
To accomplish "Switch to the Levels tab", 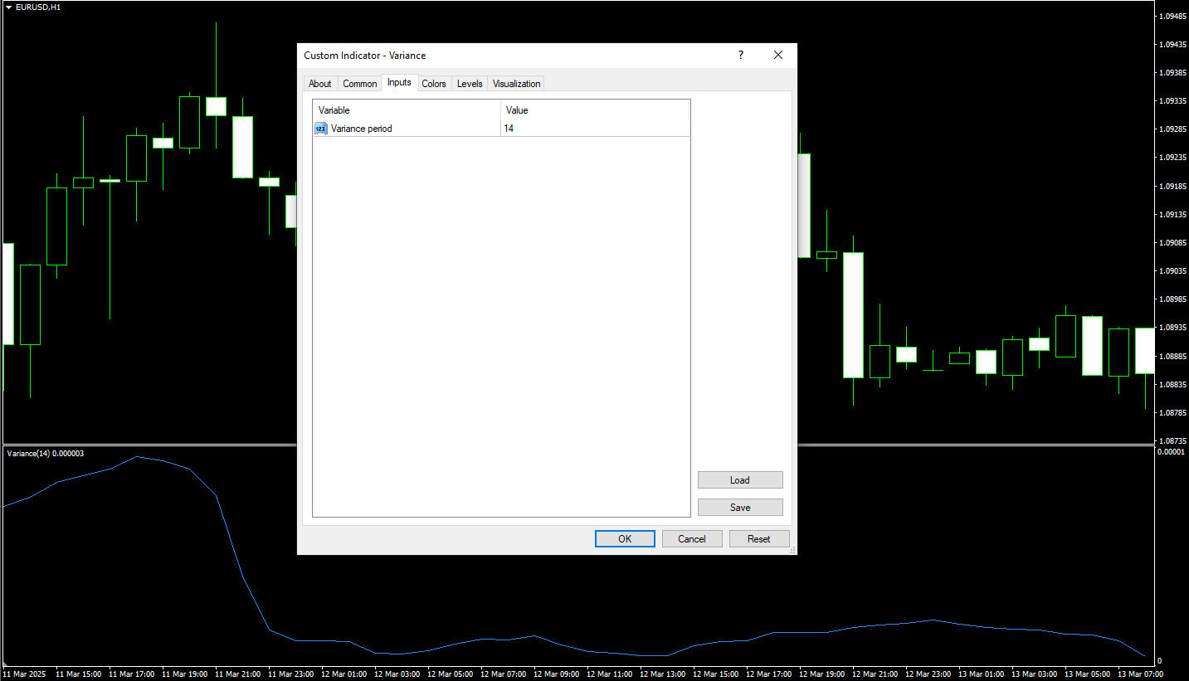I will 470,84.
